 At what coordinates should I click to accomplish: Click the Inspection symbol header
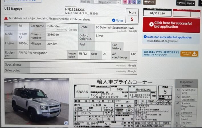tap(187, 84)
